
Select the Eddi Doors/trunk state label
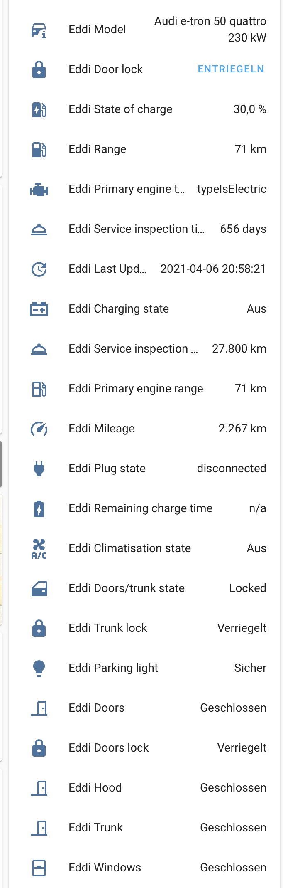point(127,588)
